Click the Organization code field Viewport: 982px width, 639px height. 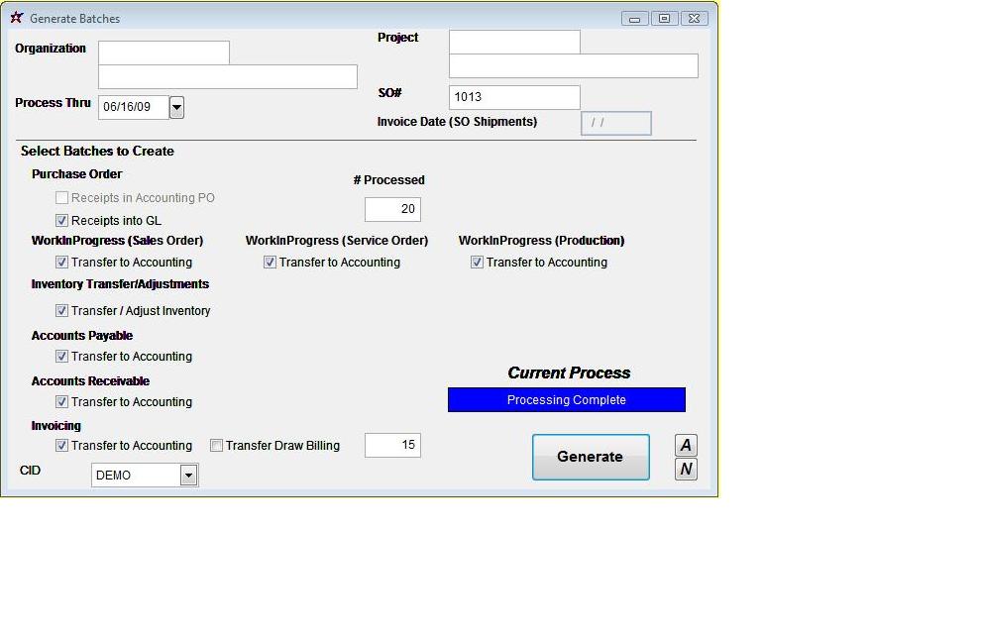click(x=164, y=53)
